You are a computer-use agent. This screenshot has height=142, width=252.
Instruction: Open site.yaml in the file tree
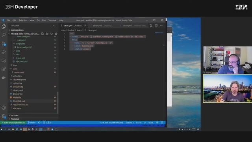tap(17, 108)
